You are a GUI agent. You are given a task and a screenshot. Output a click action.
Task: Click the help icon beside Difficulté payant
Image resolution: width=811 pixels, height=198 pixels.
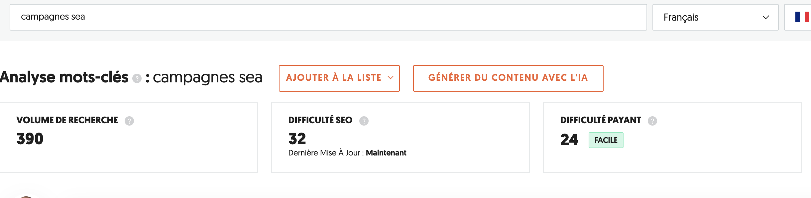pyautogui.click(x=652, y=121)
